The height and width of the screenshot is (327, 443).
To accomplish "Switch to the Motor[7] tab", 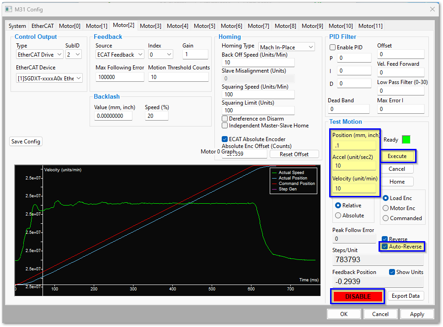I will coord(258,26).
